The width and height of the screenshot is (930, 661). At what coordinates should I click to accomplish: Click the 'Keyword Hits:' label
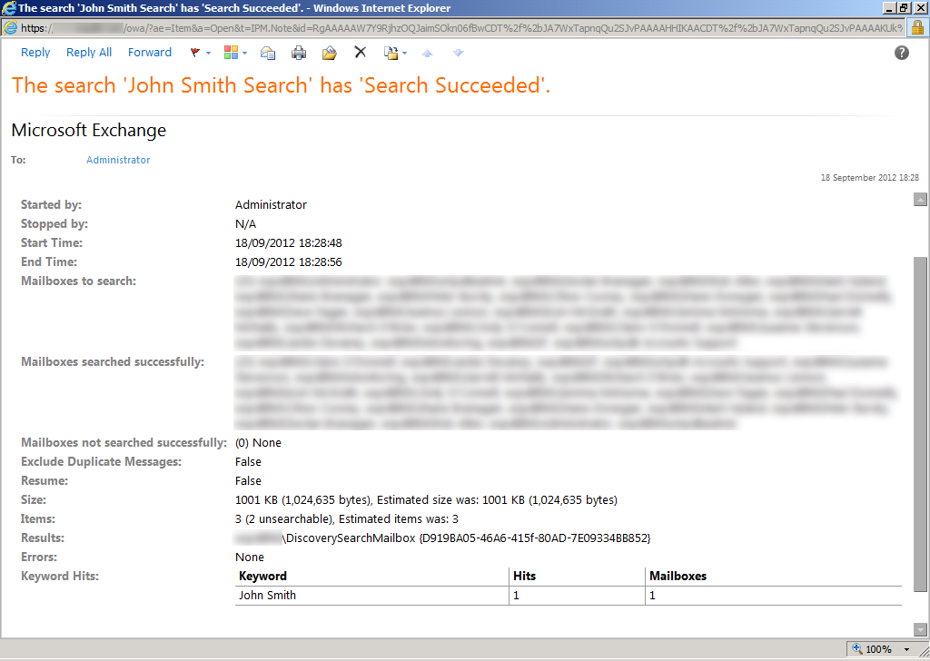(60, 576)
